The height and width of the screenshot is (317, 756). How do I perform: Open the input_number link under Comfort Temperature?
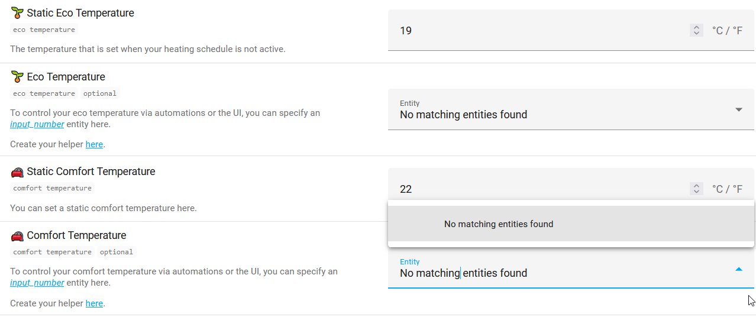tap(37, 283)
